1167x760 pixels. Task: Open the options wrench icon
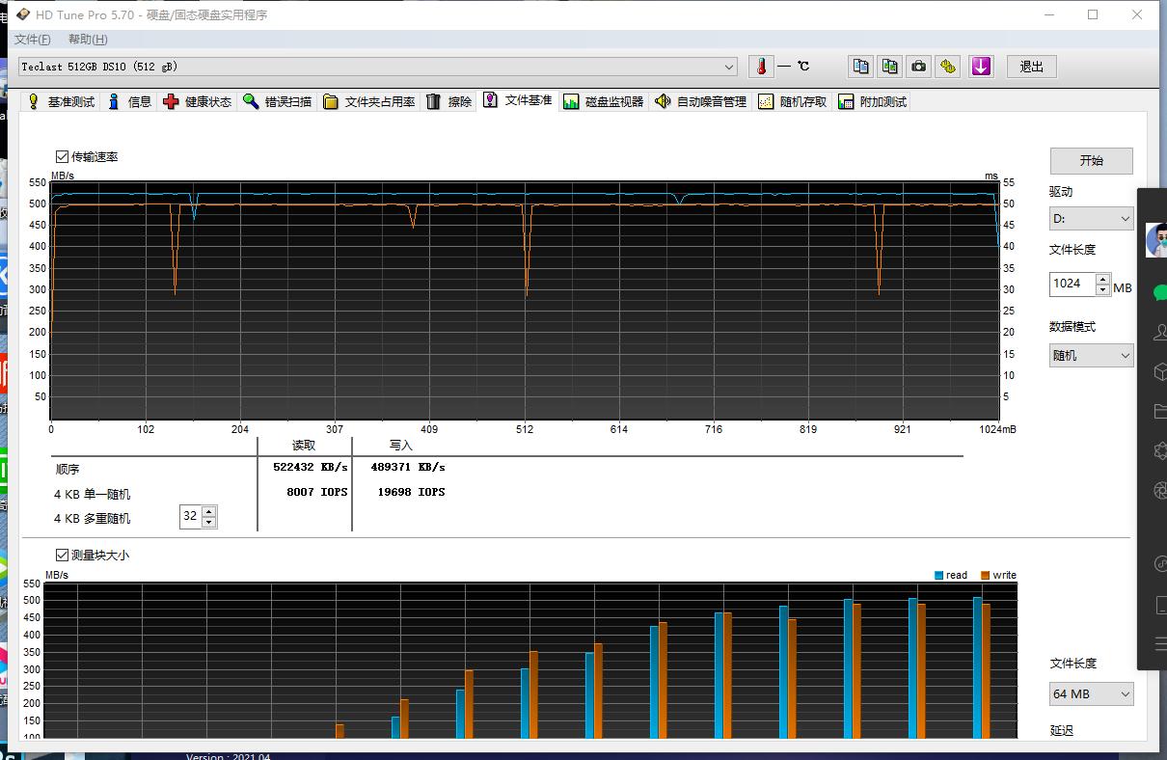coord(948,67)
